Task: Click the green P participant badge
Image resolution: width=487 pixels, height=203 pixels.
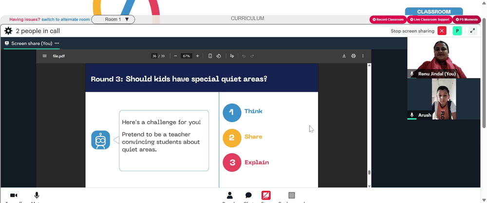Action: click(x=457, y=31)
